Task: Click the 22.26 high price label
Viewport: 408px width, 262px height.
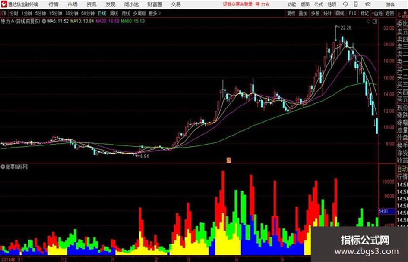Action: 346,28
